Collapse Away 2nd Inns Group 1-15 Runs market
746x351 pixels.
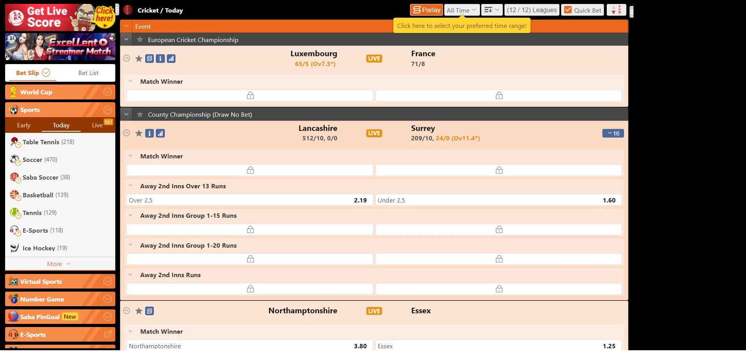pyautogui.click(x=130, y=215)
